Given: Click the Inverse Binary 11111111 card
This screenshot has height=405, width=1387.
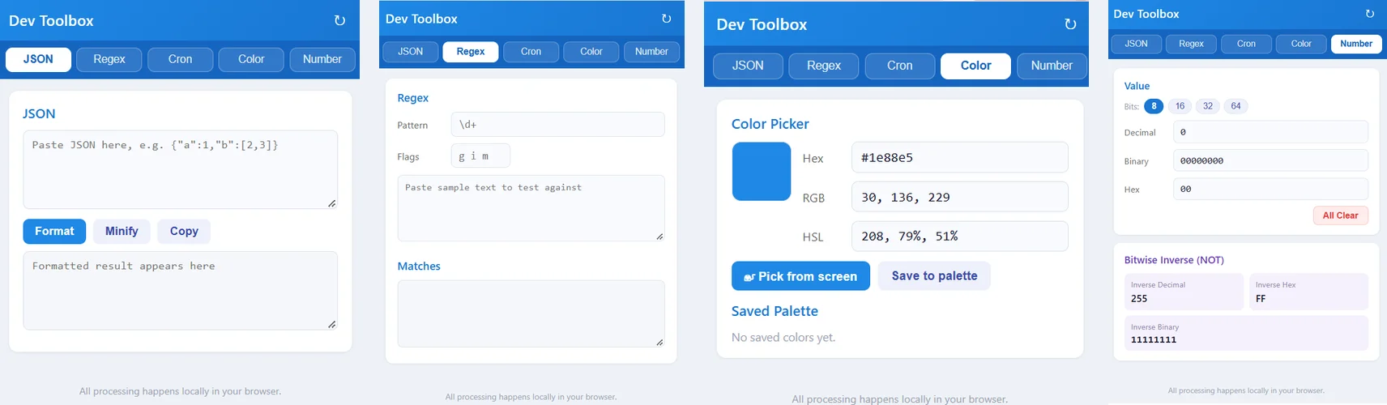Looking at the screenshot, I should pos(1246,333).
